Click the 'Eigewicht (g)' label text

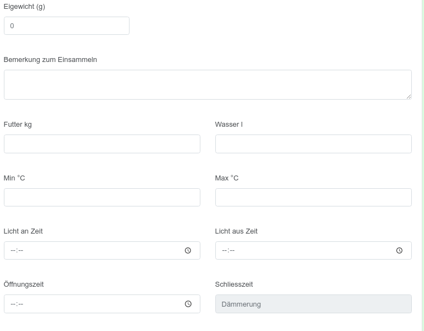pyautogui.click(x=24, y=7)
